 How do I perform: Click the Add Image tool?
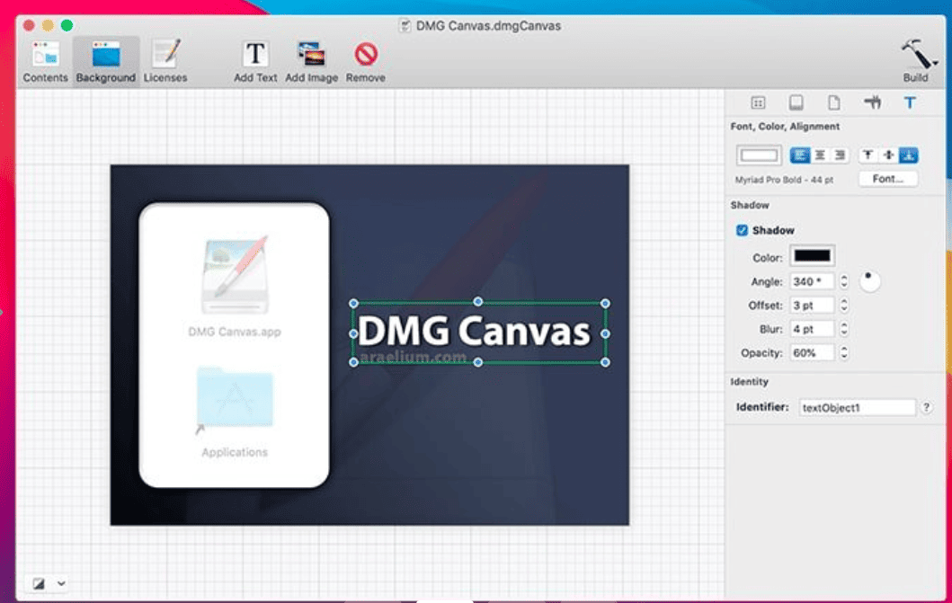(311, 61)
